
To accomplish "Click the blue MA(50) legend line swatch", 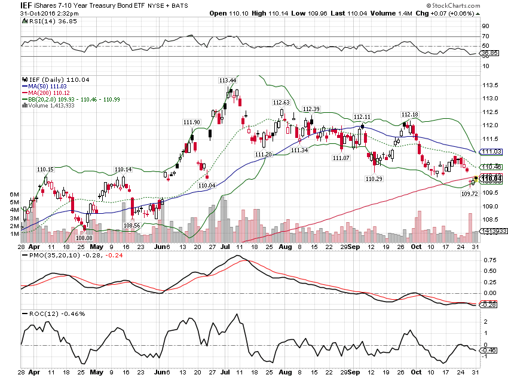I will tap(25, 87).
